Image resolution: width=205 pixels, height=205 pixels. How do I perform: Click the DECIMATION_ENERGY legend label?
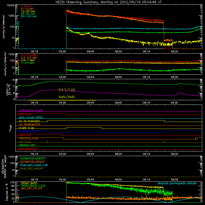(33, 158)
